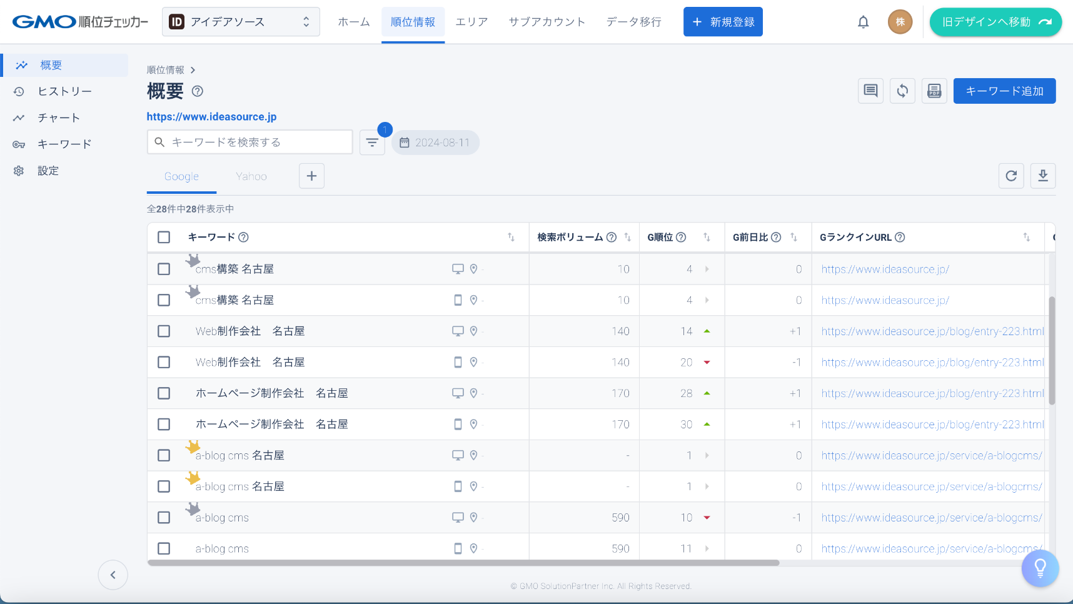Open ヒストリー in the sidebar
This screenshot has width=1073, height=604.
pyautogui.click(x=64, y=91)
